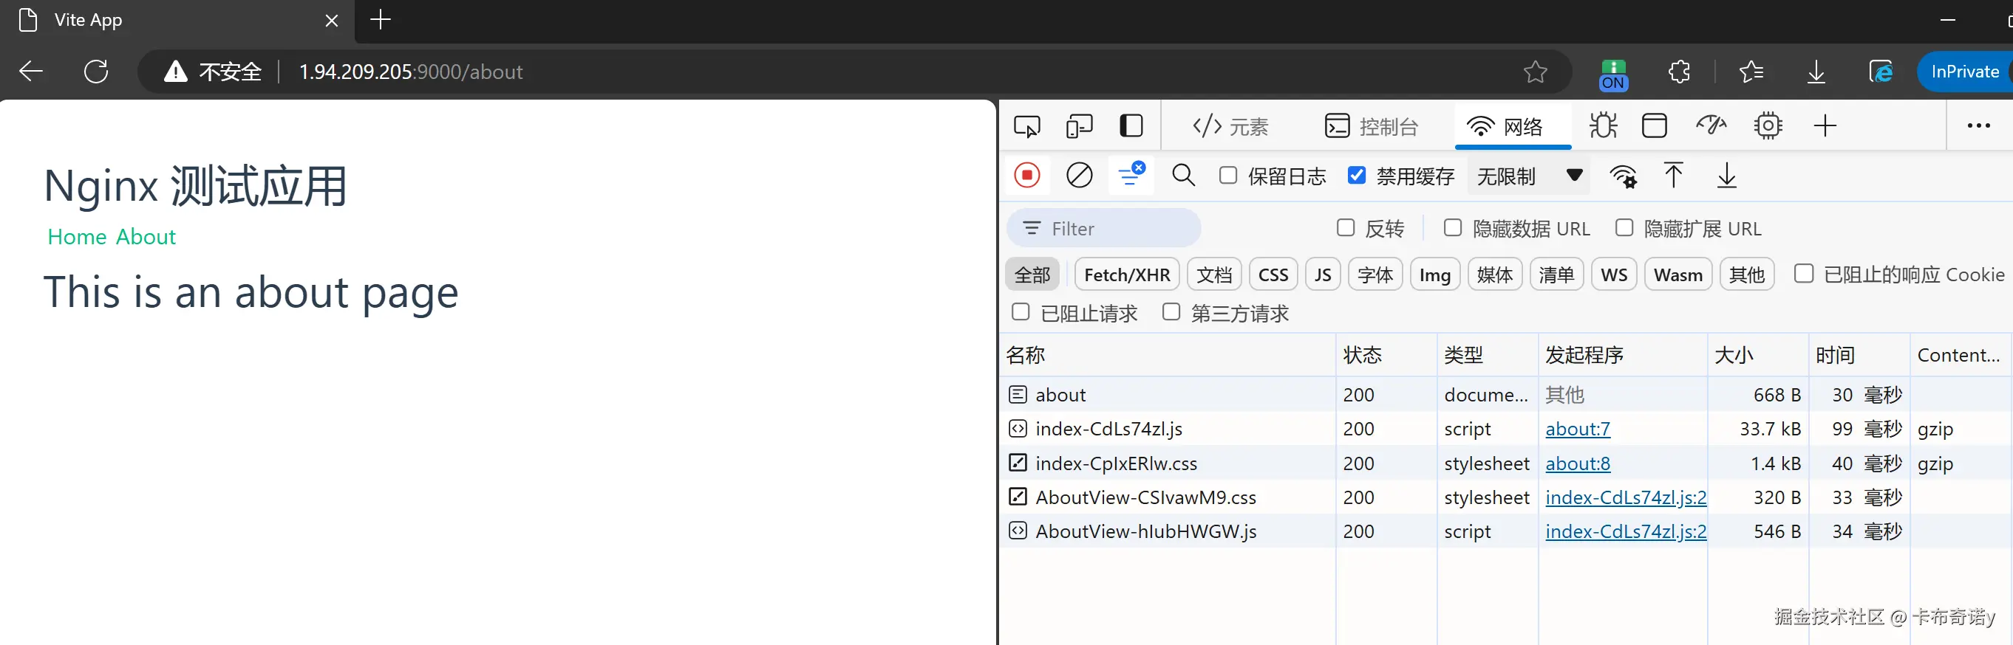Tick the 隐藏扩展 URL checkbox
The height and width of the screenshot is (645, 2013).
[1624, 228]
